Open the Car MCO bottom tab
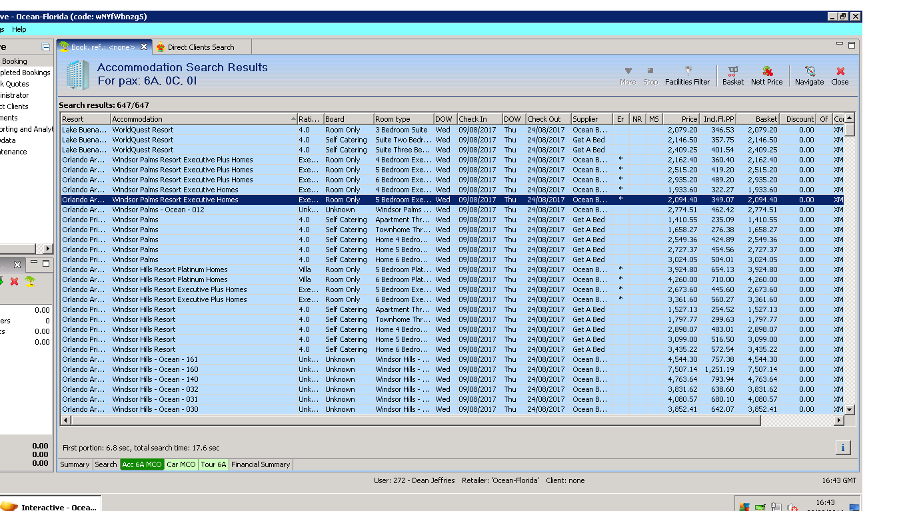Image resolution: width=909 pixels, height=511 pixels. pyautogui.click(x=181, y=464)
